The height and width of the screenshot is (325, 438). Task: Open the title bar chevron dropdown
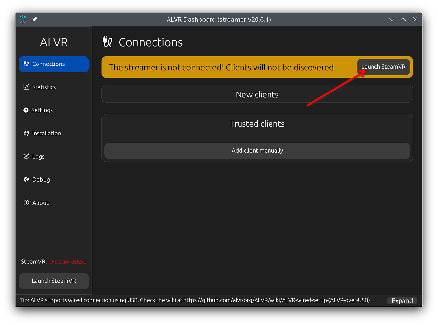392,20
